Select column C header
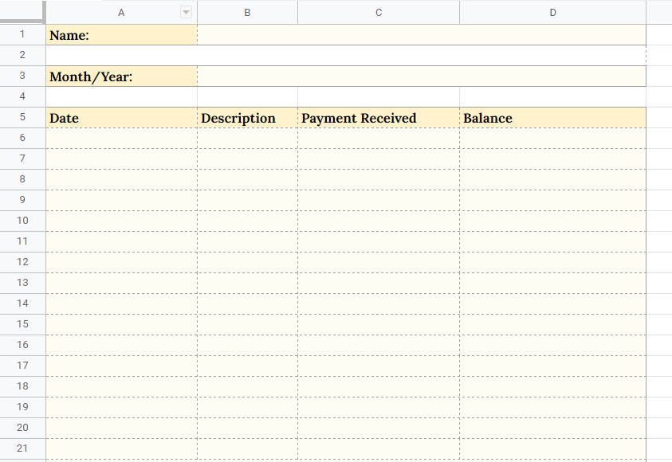 click(x=379, y=13)
